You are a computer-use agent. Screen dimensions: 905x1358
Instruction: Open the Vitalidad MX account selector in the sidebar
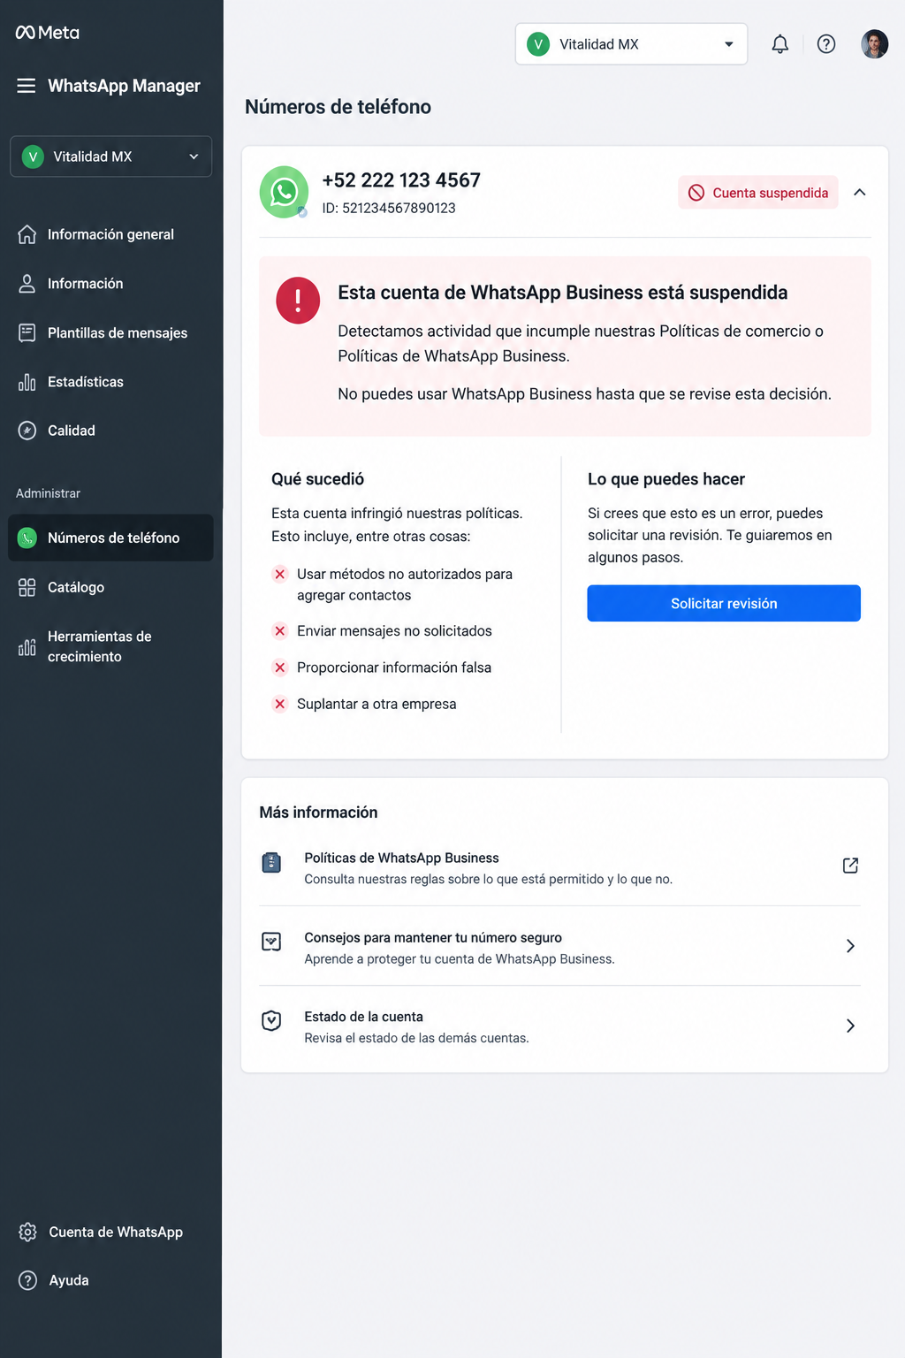111,156
